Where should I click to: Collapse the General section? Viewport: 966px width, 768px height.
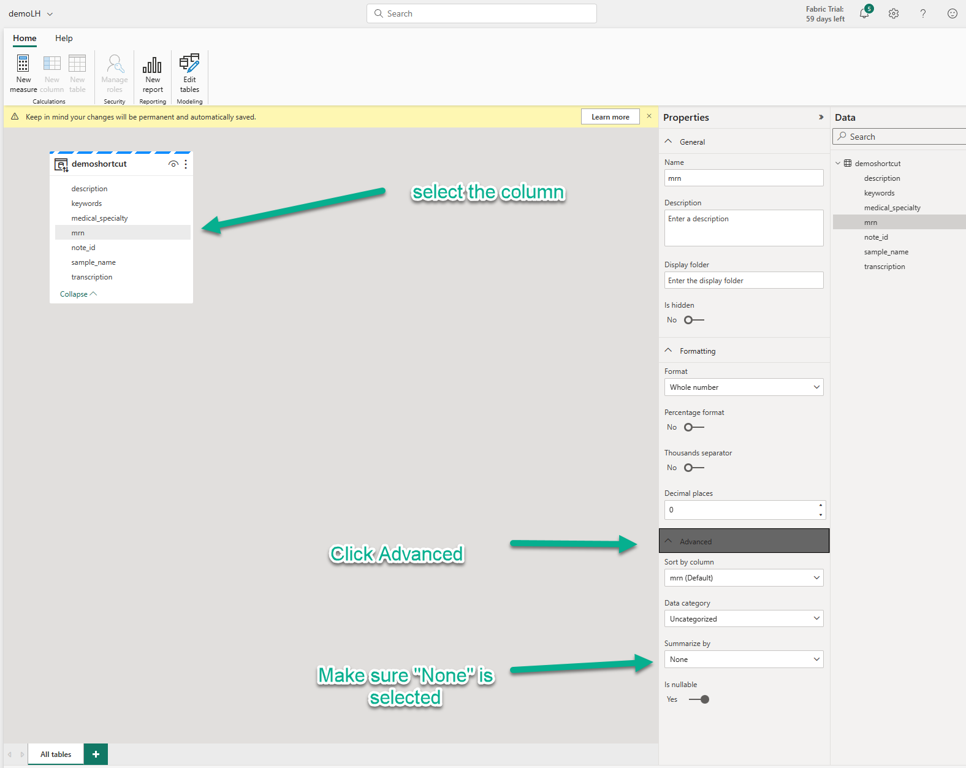[x=668, y=142]
